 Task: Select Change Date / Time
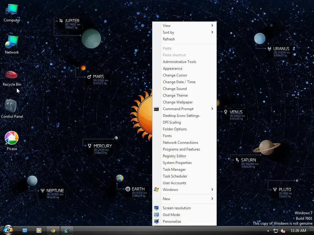[184, 82]
